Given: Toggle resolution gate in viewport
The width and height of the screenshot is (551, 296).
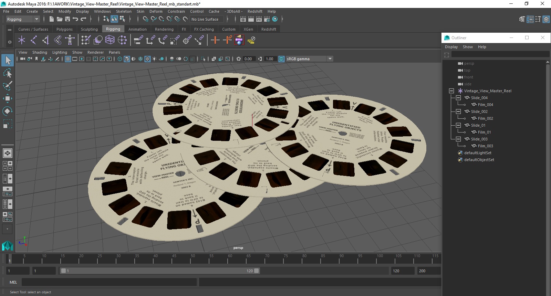Looking at the screenshot, I should 82,59.
